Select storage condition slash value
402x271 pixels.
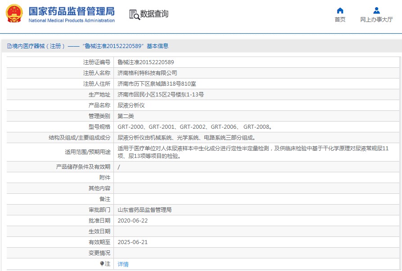[x=119, y=167]
